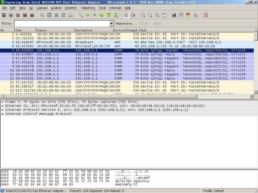Click packet list horizontal scrollbar thumb
The height and width of the screenshot is (193, 258).
pyautogui.click(x=100, y=96)
